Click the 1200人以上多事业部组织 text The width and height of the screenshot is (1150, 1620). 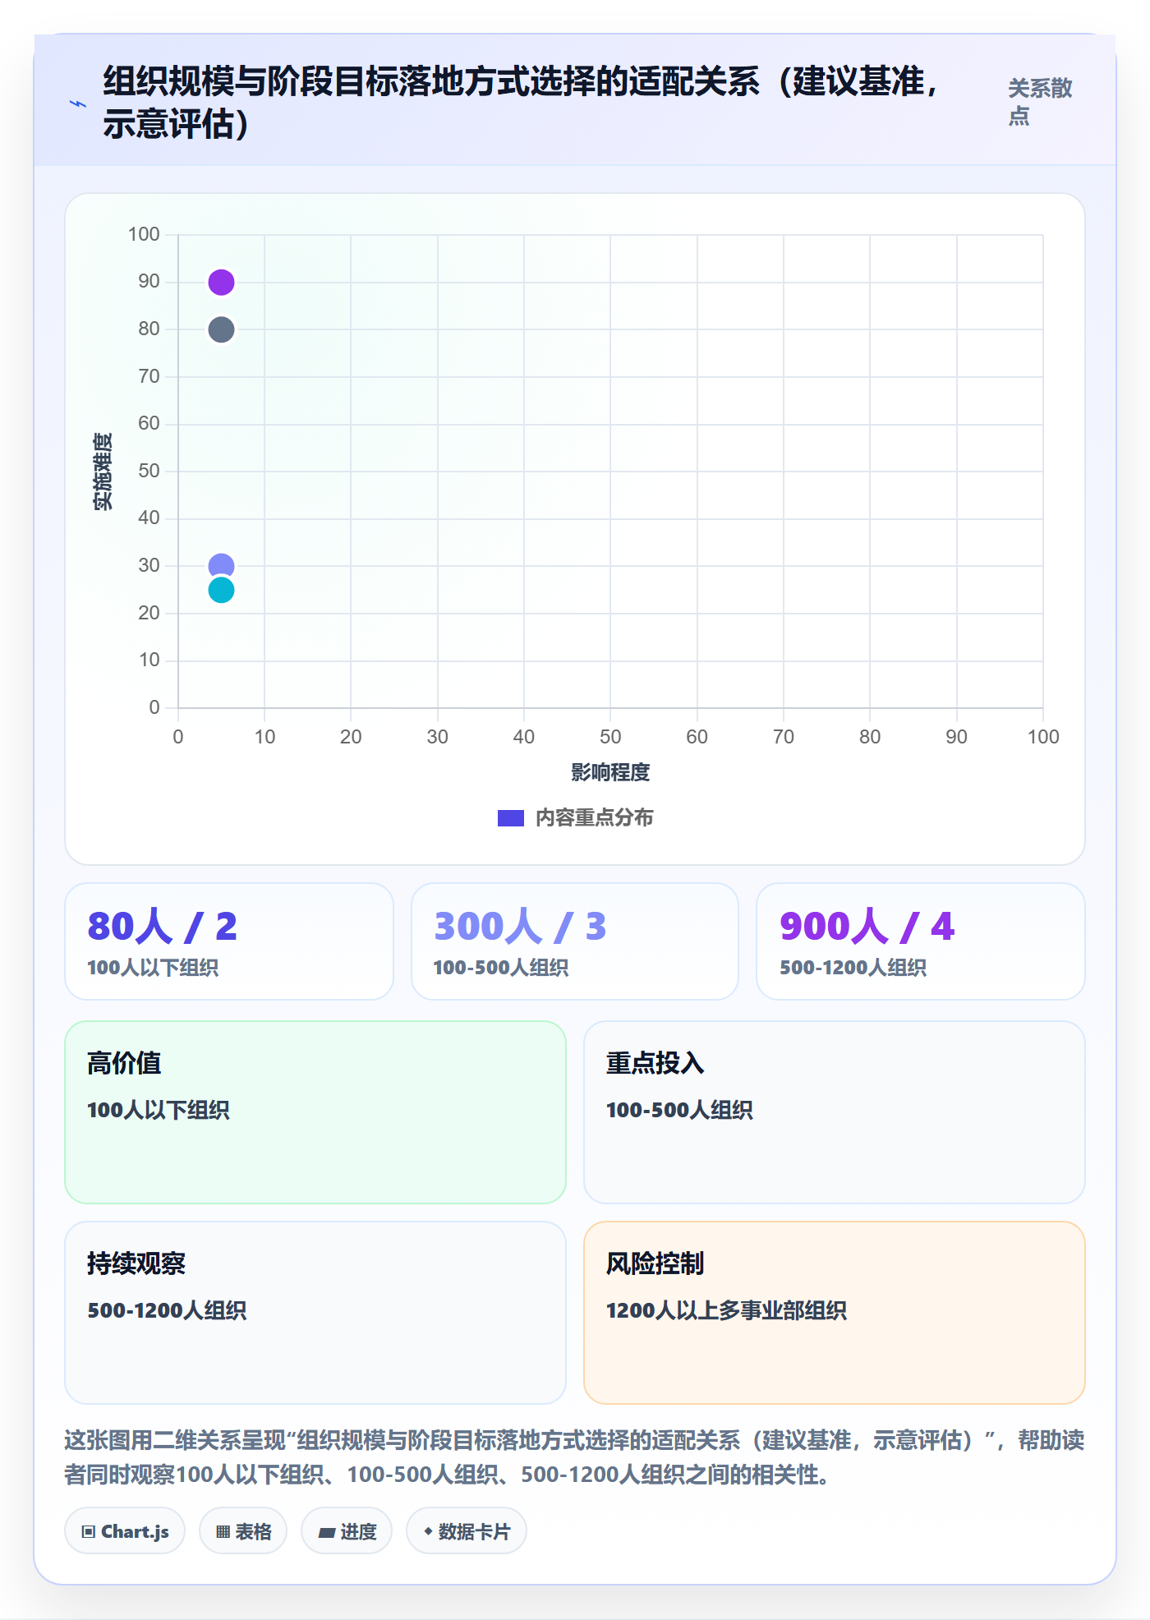(726, 1310)
